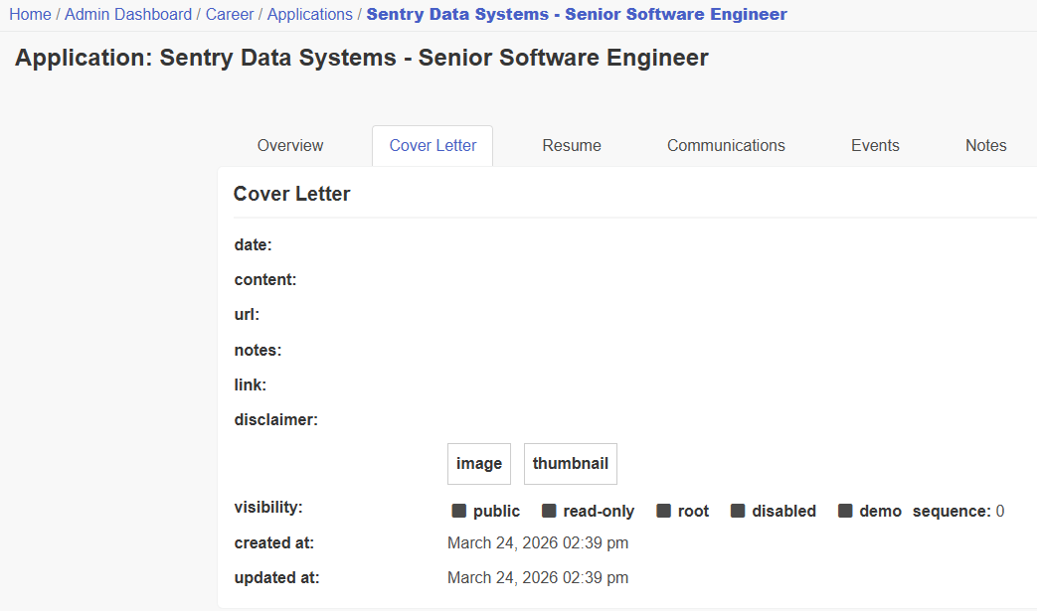Open the Resume tab
The height and width of the screenshot is (611, 1037).
(x=571, y=145)
